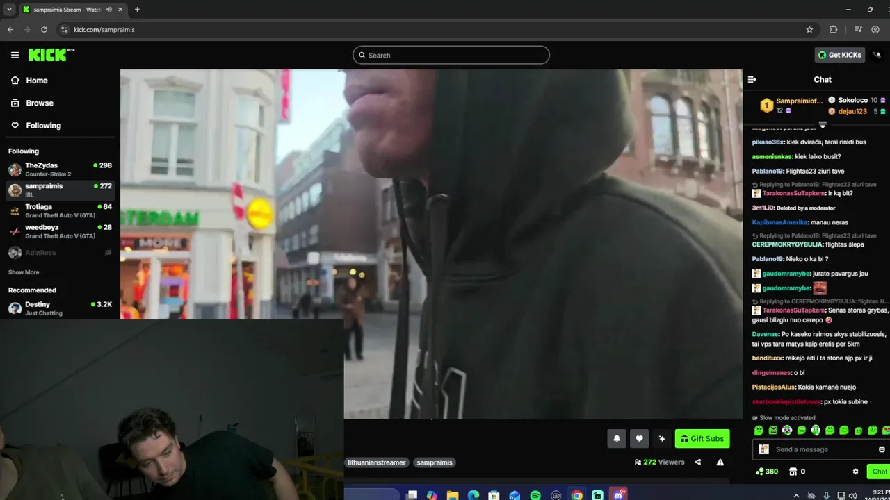Click the sampraimis tag
Viewport: 890px width, 500px height.
tap(435, 462)
